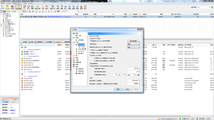Toggle the yellow star favorites toolbar button
Image resolution: width=214 pixels, height=120 pixels.
pyautogui.click(x=18, y=7)
